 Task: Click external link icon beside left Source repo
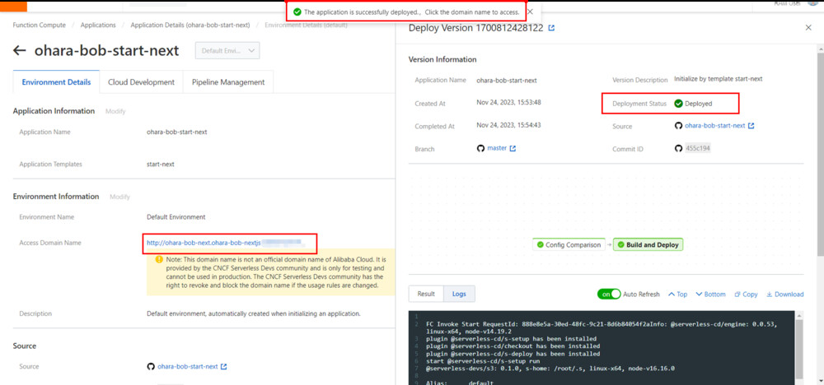224,367
